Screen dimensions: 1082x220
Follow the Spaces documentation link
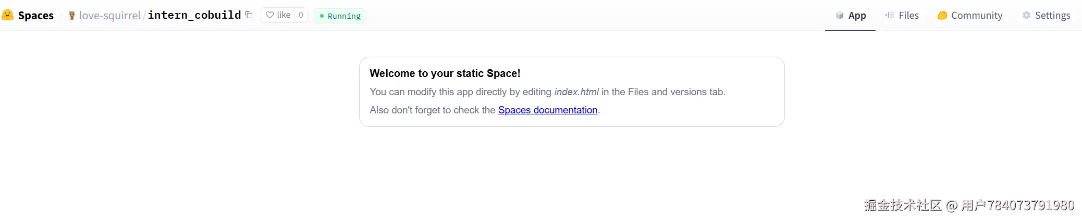pyautogui.click(x=548, y=110)
